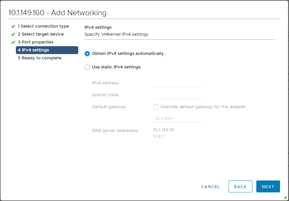Click CANCEL to exit the wizard

210,186
